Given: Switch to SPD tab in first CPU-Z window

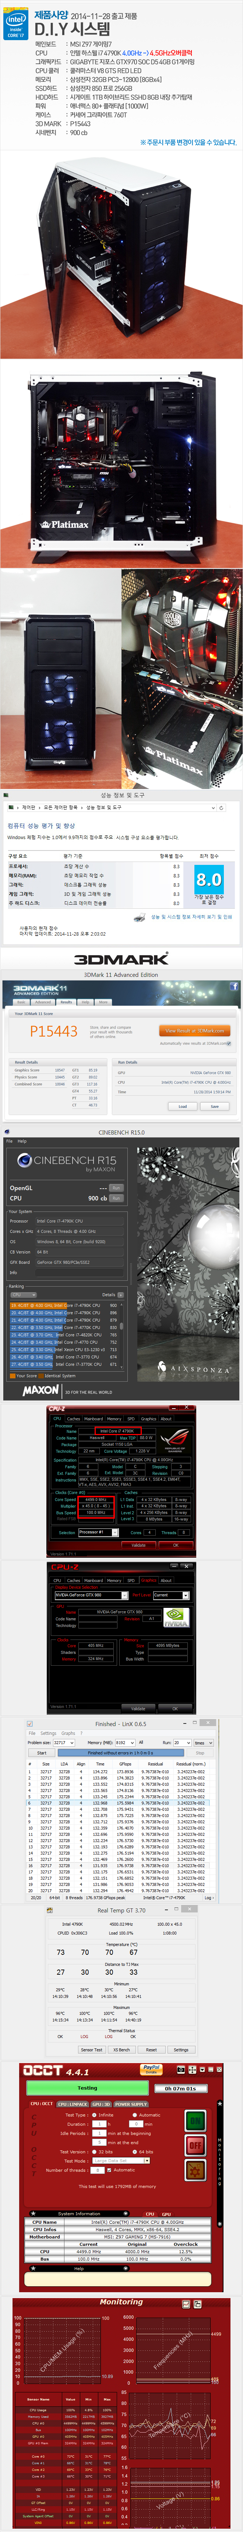Looking at the screenshot, I should click(130, 1418).
